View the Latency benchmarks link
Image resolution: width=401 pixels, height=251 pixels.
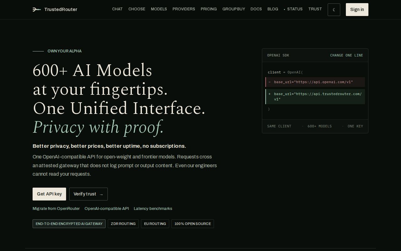coord(153,209)
